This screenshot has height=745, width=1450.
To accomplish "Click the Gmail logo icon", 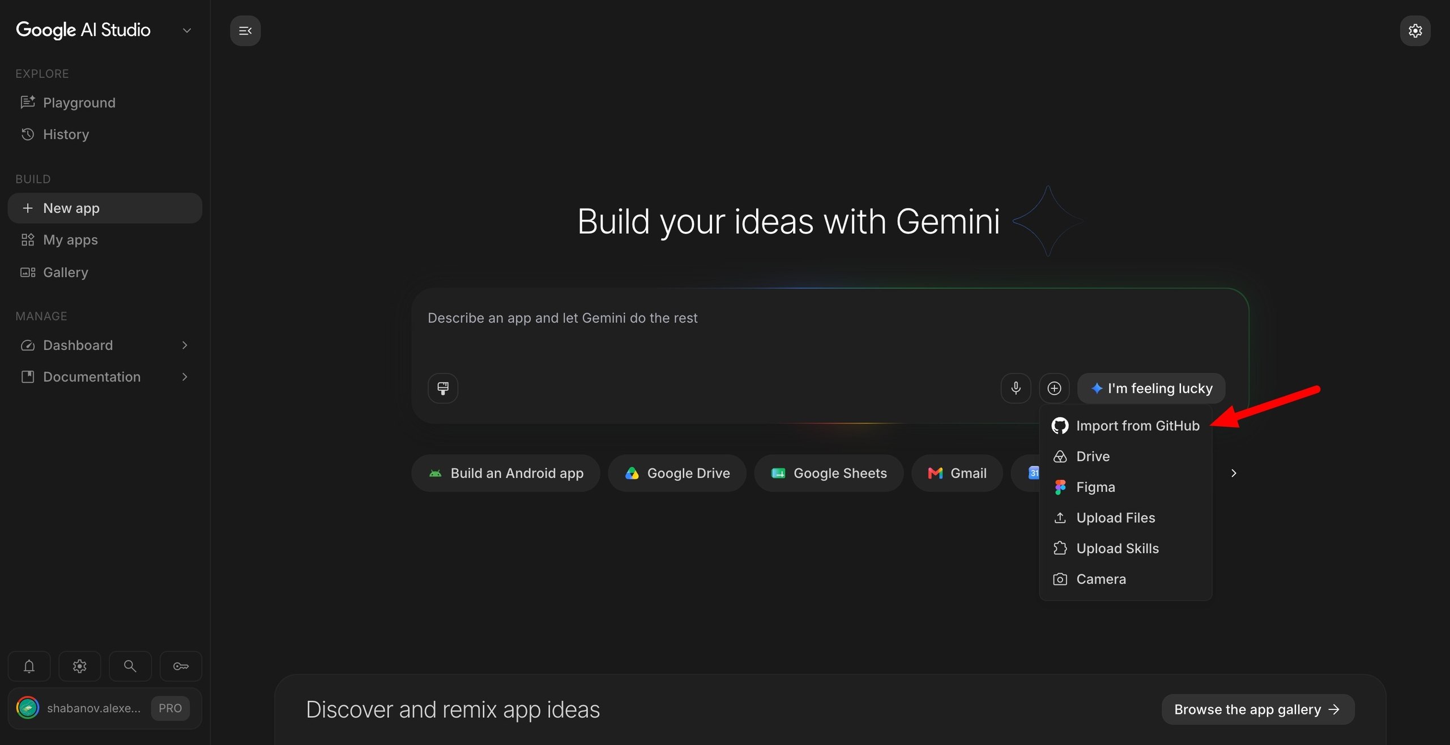I will (935, 473).
